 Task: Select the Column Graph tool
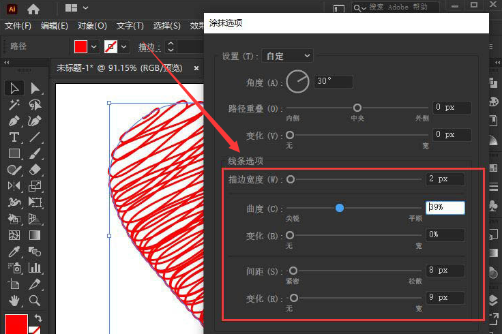coord(35,268)
